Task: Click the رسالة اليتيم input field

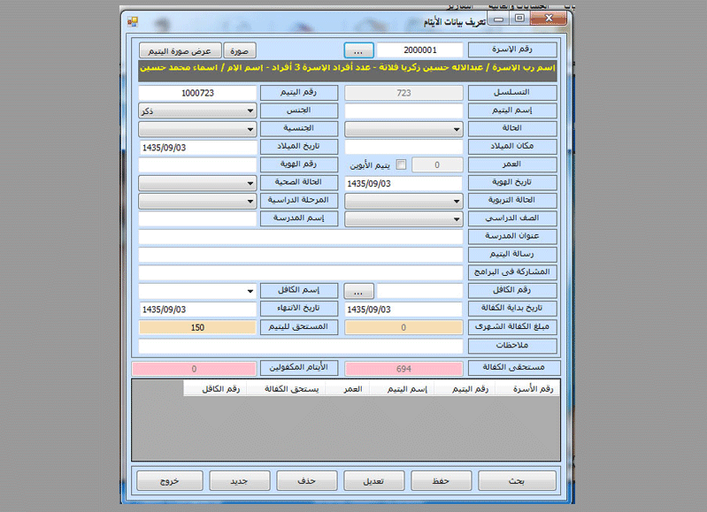Action: 301,255
